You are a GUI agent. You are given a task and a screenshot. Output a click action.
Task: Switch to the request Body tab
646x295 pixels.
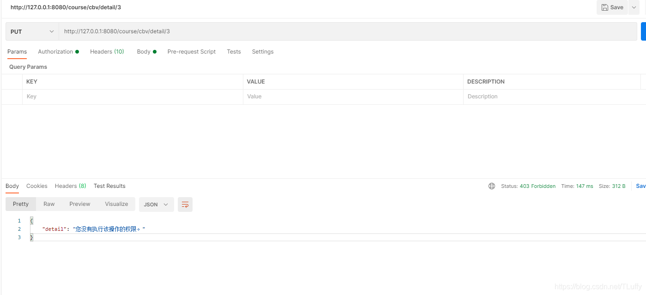[146, 52]
